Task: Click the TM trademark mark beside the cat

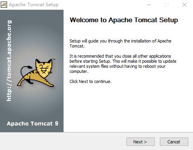Action: click(x=54, y=60)
